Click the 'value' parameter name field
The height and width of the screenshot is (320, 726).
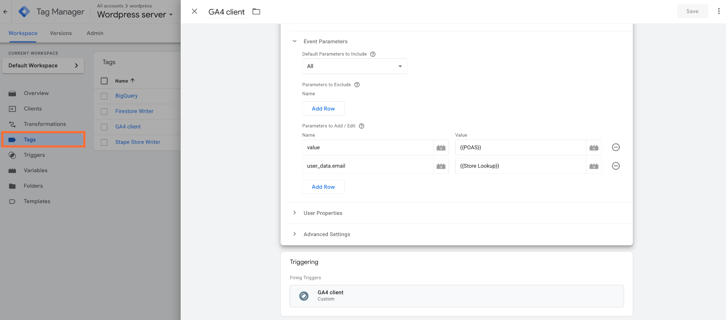tap(368, 147)
